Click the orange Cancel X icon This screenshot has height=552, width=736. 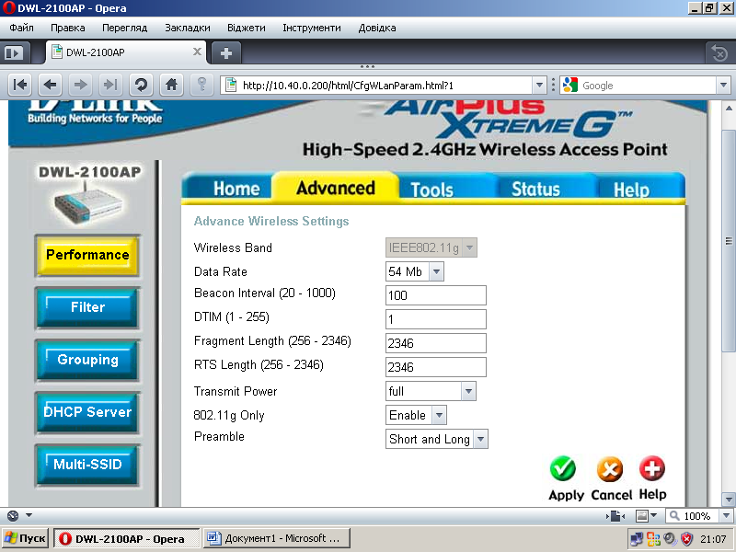pyautogui.click(x=610, y=469)
